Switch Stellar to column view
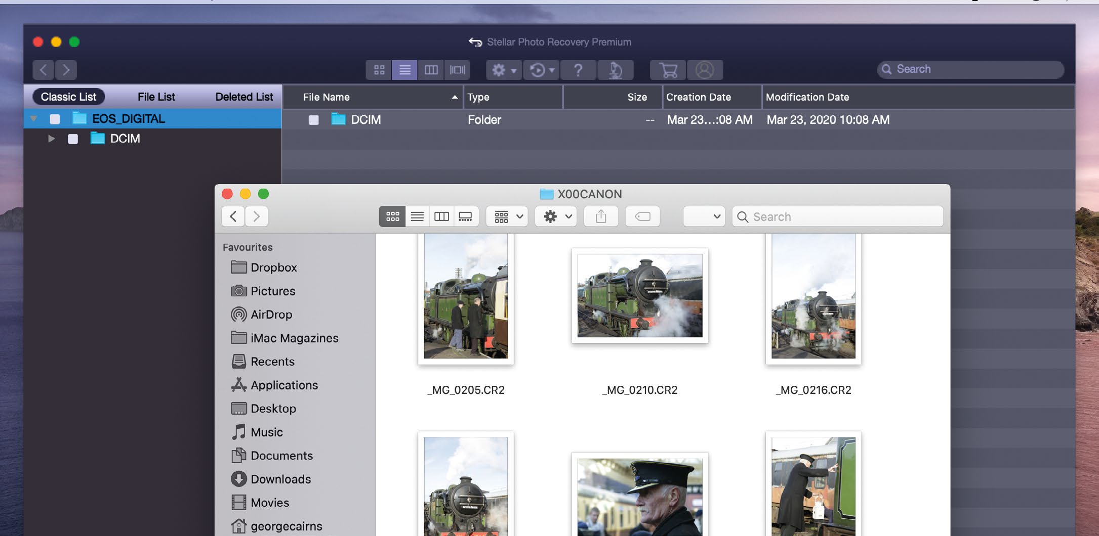This screenshot has height=536, width=1099. click(431, 70)
